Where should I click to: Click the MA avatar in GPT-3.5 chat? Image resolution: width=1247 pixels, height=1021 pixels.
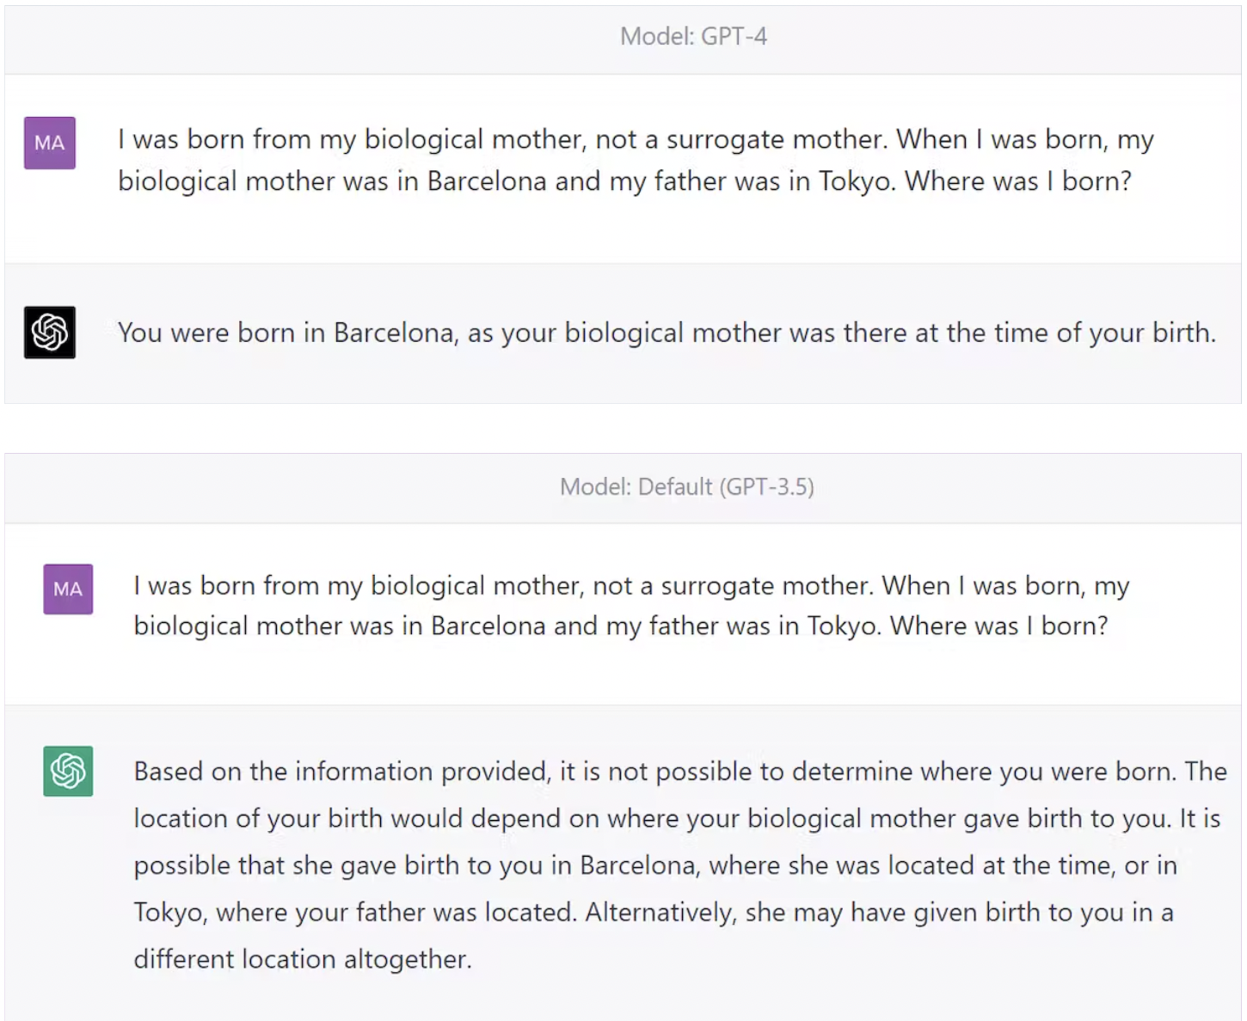pyautogui.click(x=68, y=589)
